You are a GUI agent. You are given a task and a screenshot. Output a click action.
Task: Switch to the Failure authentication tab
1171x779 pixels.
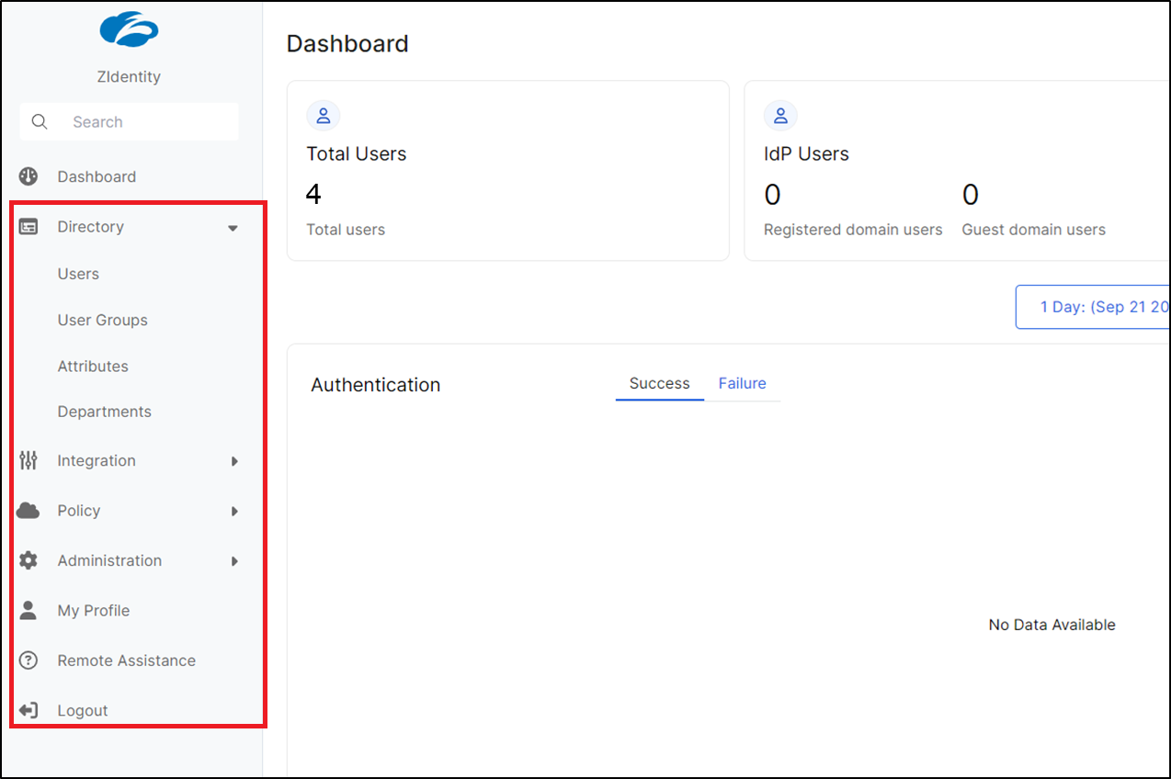(x=742, y=384)
